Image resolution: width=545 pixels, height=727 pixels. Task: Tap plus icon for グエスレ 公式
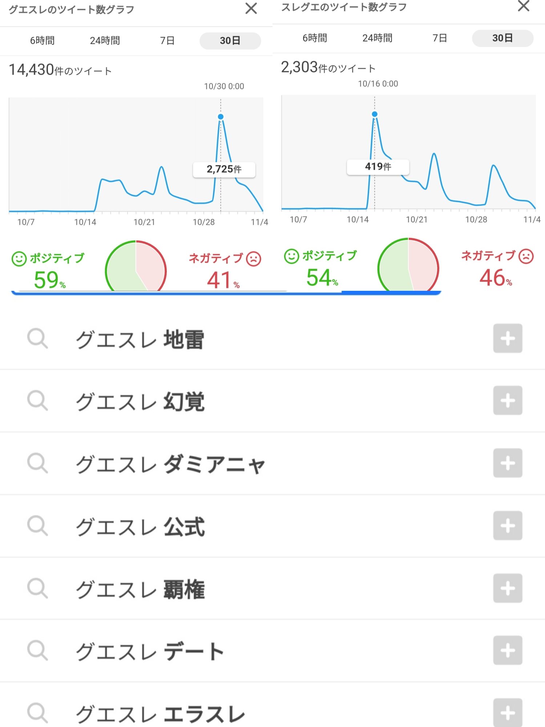[x=507, y=526]
